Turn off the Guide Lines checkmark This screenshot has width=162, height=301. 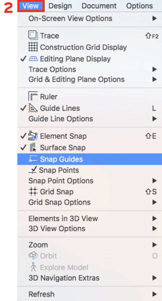click(23, 108)
